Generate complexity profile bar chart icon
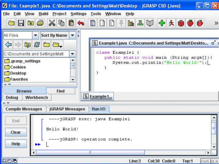 (131, 23)
